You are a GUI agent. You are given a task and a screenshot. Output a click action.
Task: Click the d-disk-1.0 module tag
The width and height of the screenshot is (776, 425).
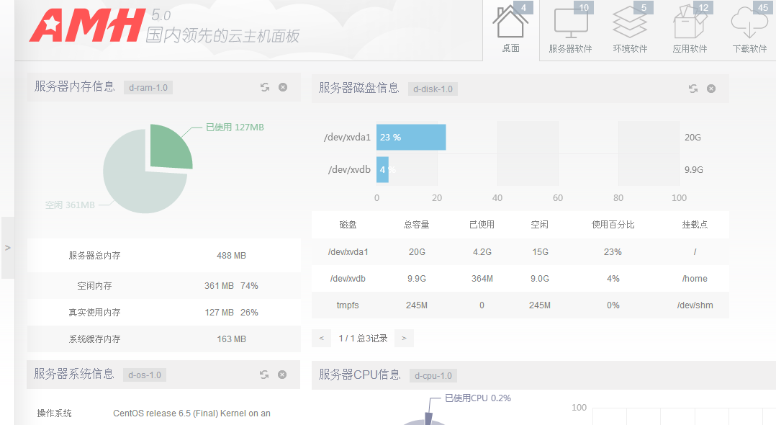(433, 89)
